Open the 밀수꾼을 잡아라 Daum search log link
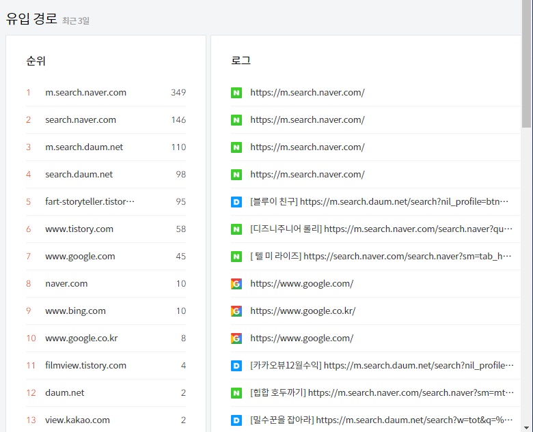This screenshot has width=533, height=432. pos(381,420)
